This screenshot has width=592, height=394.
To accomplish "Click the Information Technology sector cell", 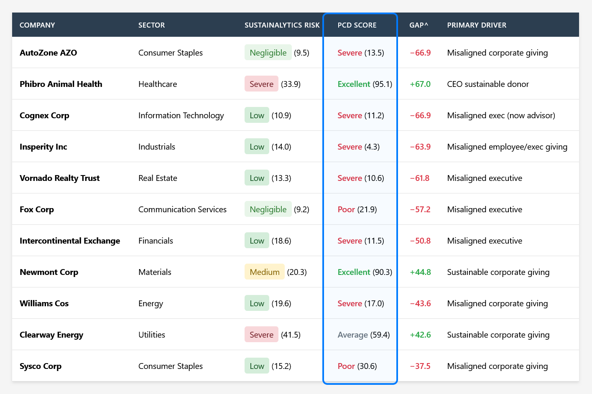I will (x=181, y=115).
